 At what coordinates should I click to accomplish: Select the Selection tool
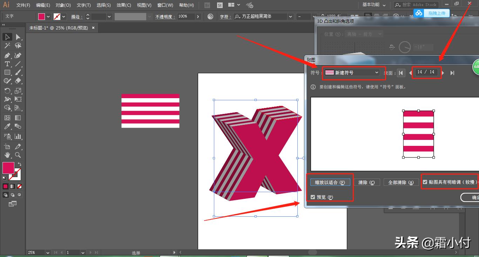point(7,37)
